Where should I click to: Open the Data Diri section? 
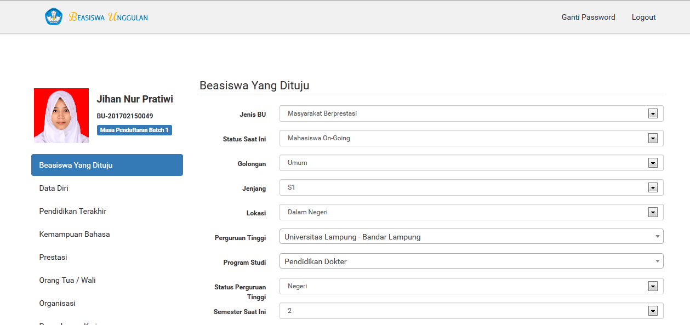107,188
